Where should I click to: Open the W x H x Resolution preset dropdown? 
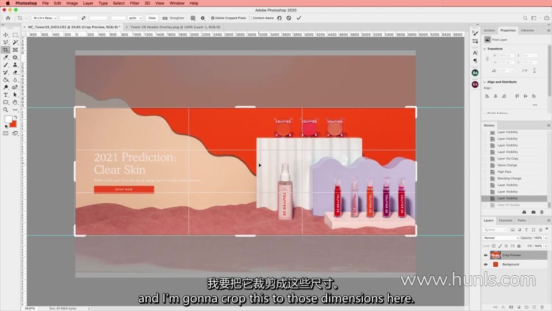45,18
